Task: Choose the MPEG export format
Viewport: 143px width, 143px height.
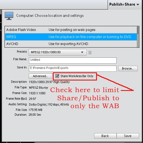Action: pos(71,37)
